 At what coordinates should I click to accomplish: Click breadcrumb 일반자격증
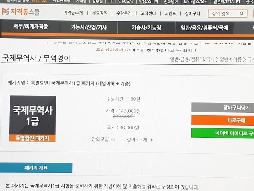click(231, 59)
